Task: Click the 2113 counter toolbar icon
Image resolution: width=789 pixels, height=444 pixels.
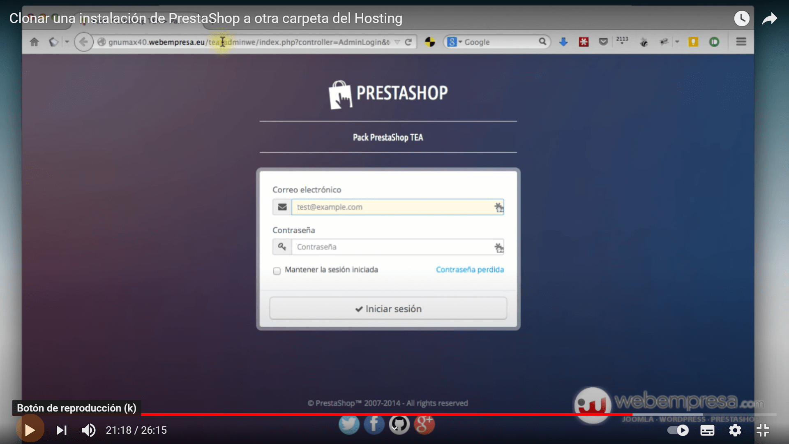Action: pyautogui.click(x=622, y=40)
